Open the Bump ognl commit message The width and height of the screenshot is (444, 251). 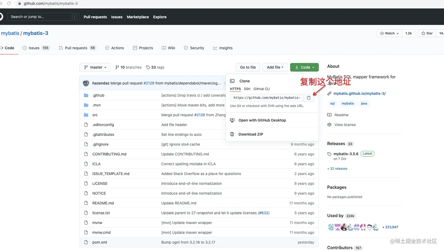pos(188,242)
